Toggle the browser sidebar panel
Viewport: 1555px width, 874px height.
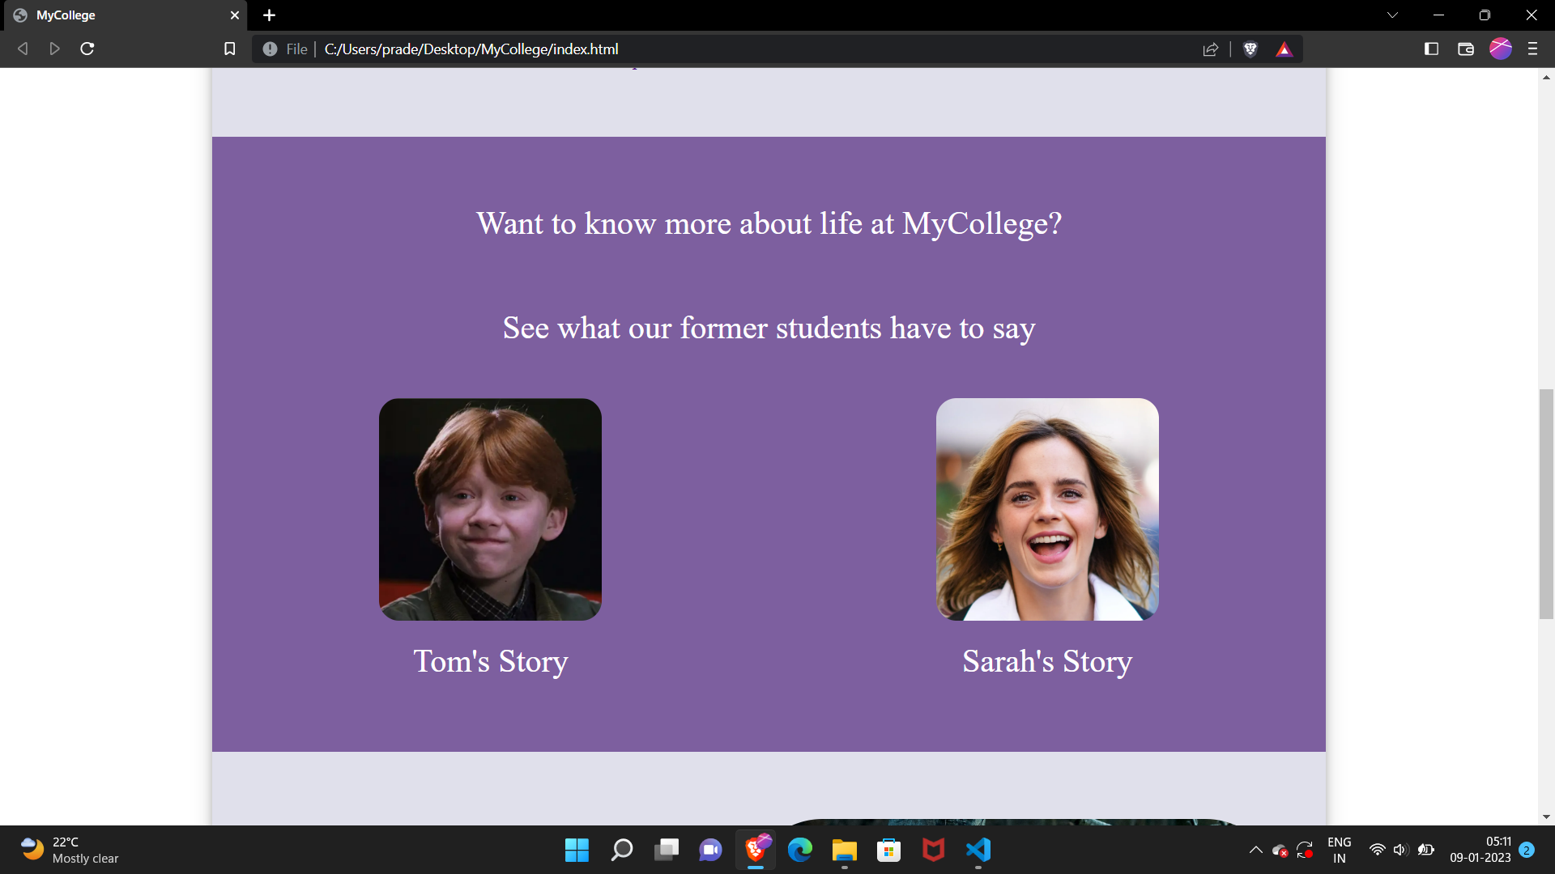coord(1430,49)
